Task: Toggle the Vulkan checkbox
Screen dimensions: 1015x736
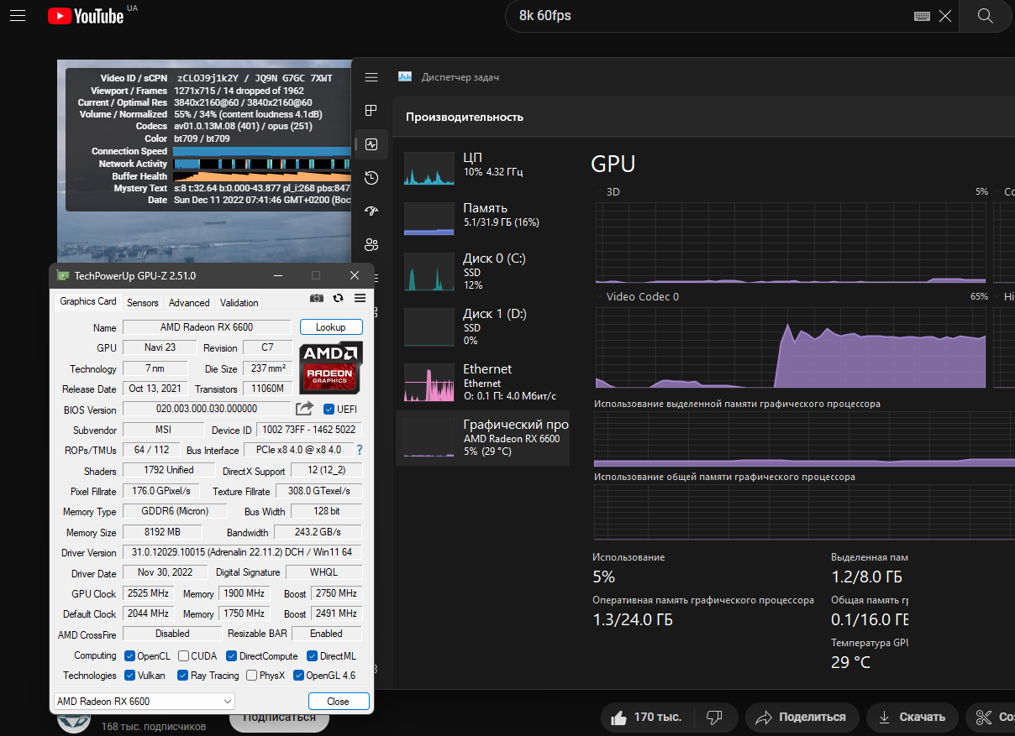Action: (x=129, y=676)
